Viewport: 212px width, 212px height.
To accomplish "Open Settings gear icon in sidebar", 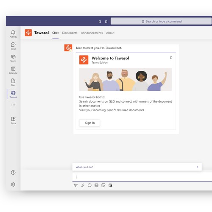I will point(13,184).
